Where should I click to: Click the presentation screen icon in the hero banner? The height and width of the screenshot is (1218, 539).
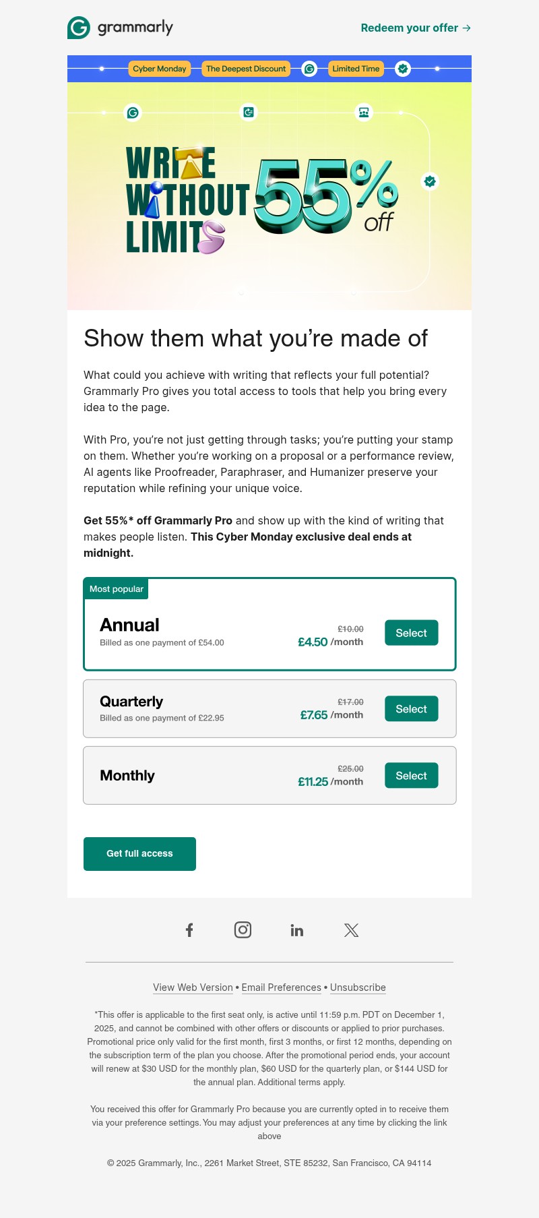pyautogui.click(x=363, y=112)
